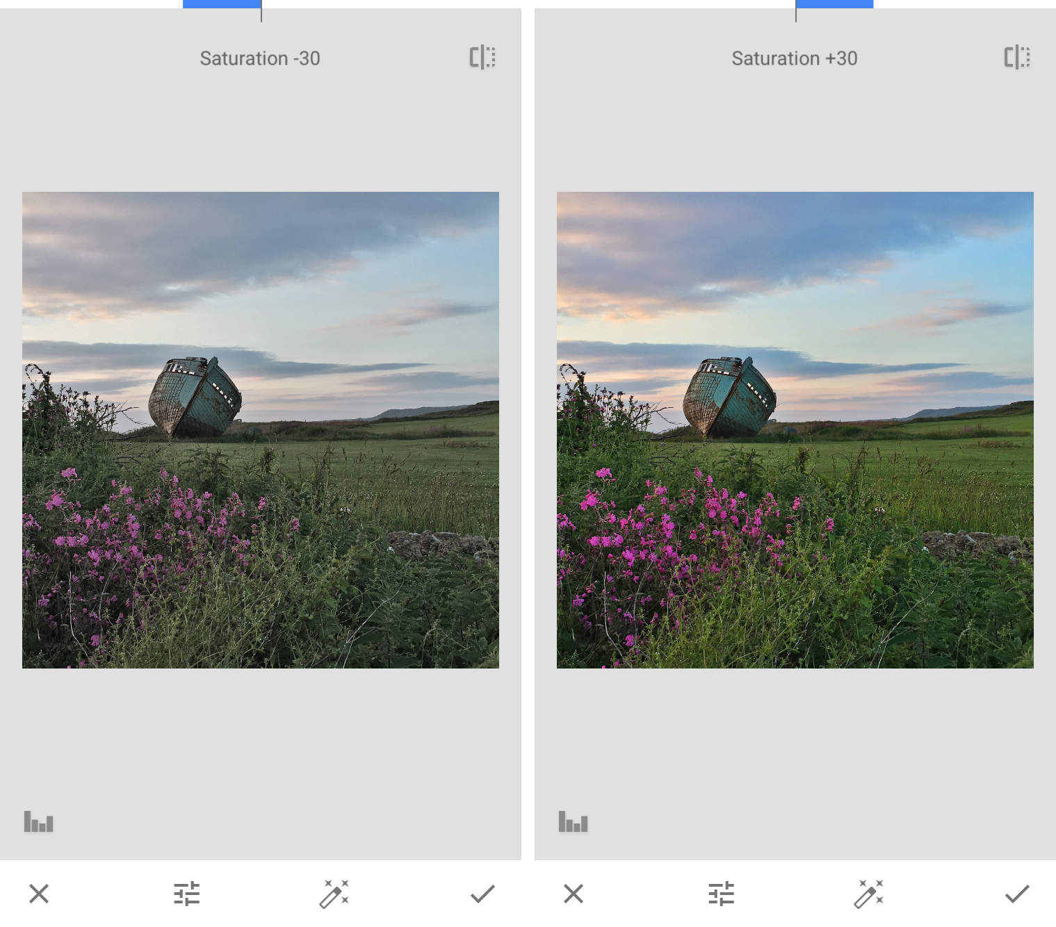Select the saturated boat photo preview
This screenshot has height=927, width=1056.
tap(795, 431)
